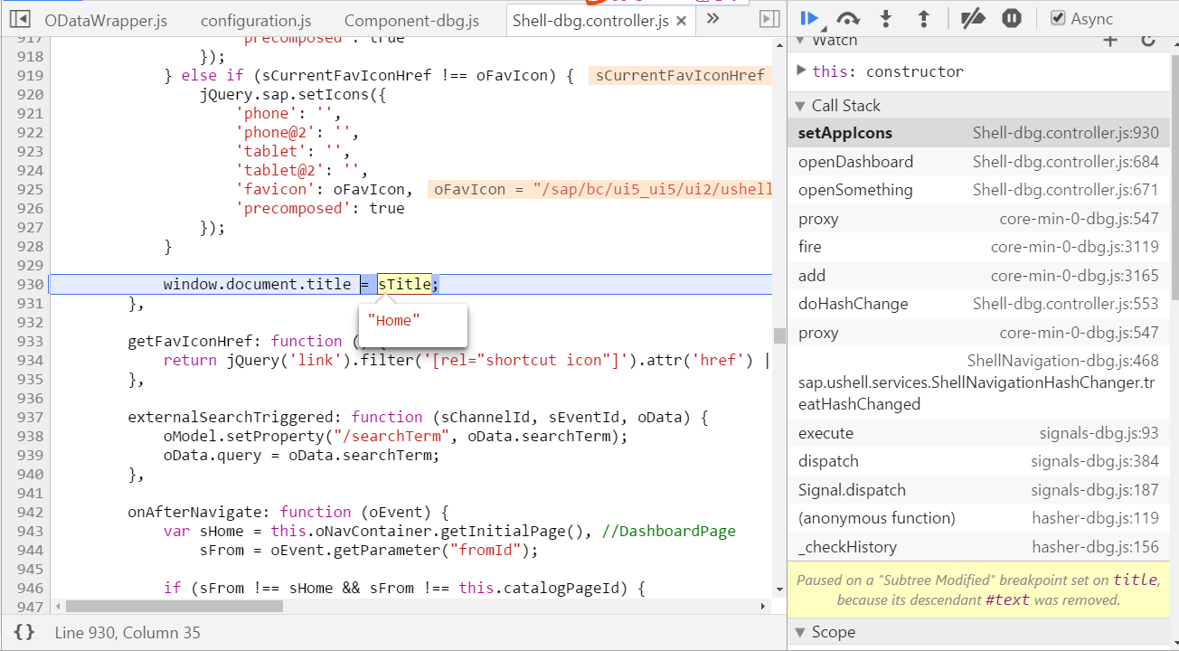The image size is (1179, 651).
Task: Click line number 920 in the gutter
Action: (30, 94)
